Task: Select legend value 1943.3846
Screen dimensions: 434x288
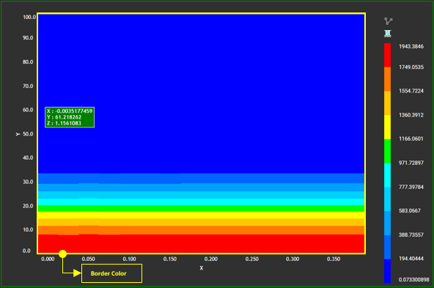Action: coord(411,46)
